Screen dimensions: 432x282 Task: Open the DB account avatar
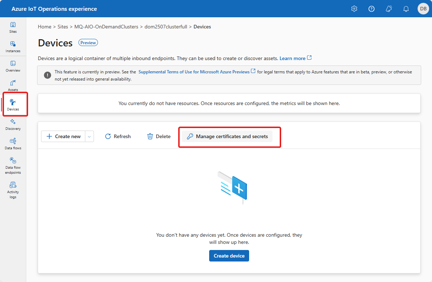[423, 9]
